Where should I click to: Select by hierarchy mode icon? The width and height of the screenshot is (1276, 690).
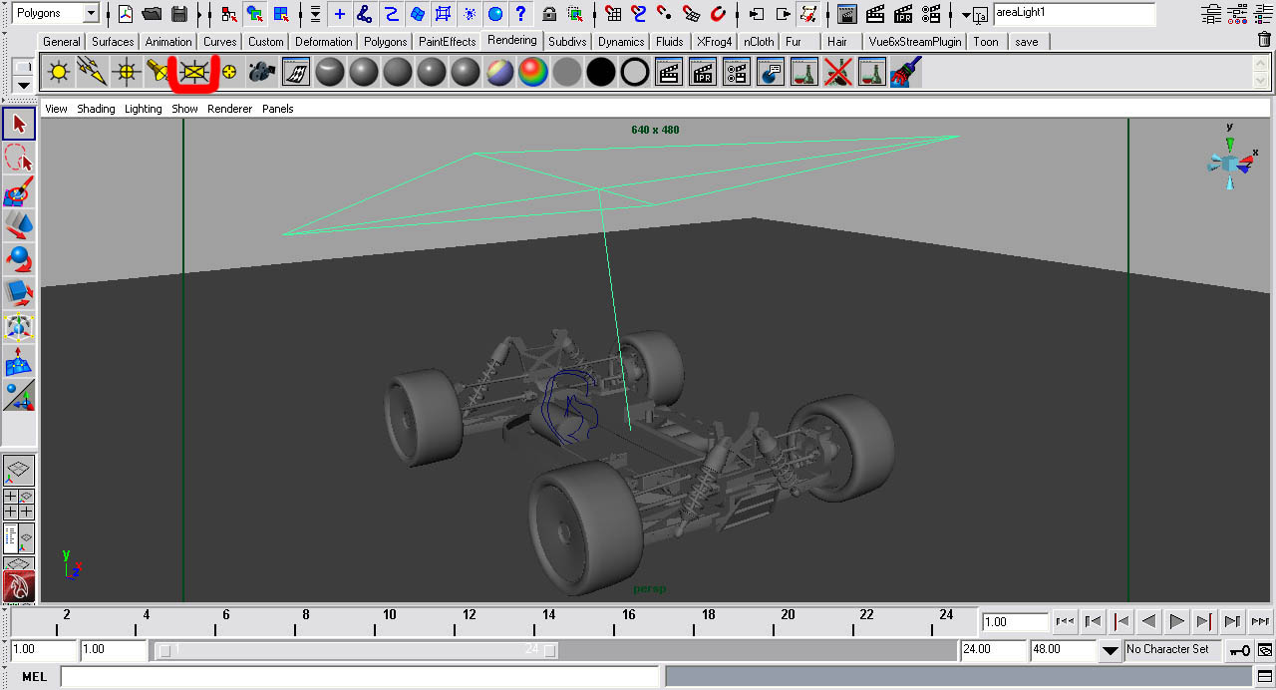pos(229,14)
